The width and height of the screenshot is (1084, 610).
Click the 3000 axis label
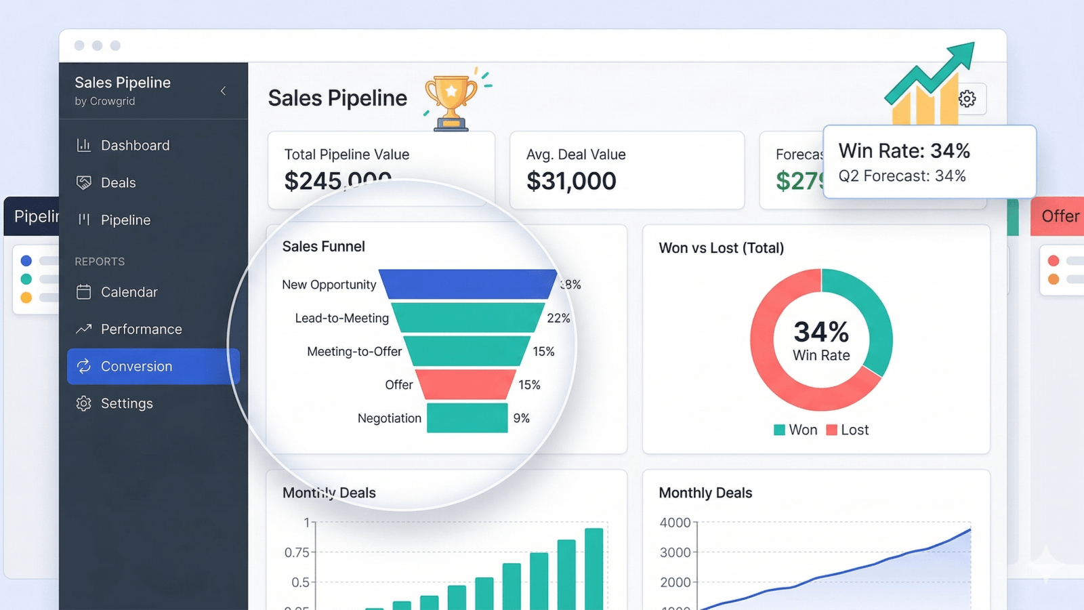(x=675, y=552)
